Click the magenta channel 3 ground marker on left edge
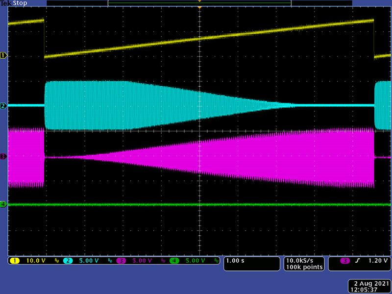Screen dimensions: 392x294 (4, 156)
